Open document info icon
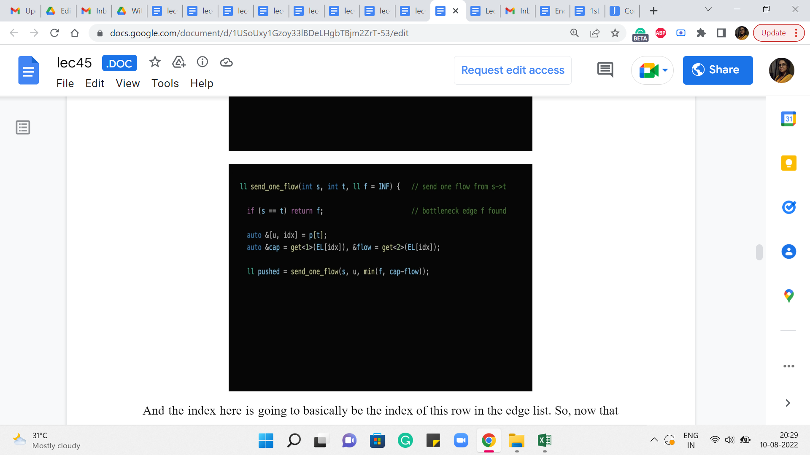This screenshot has height=455, width=810. click(202, 62)
